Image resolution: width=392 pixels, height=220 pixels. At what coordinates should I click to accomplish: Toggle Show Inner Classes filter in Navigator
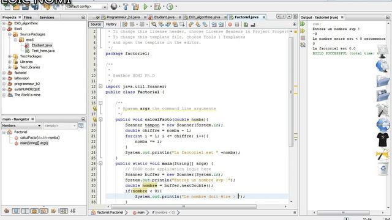pyautogui.click(x=43, y=211)
